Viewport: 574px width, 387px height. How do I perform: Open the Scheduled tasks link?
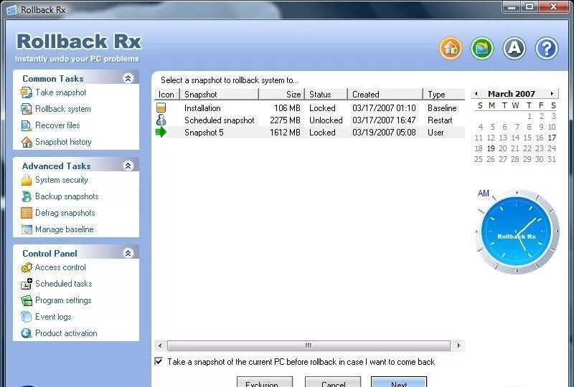point(64,284)
